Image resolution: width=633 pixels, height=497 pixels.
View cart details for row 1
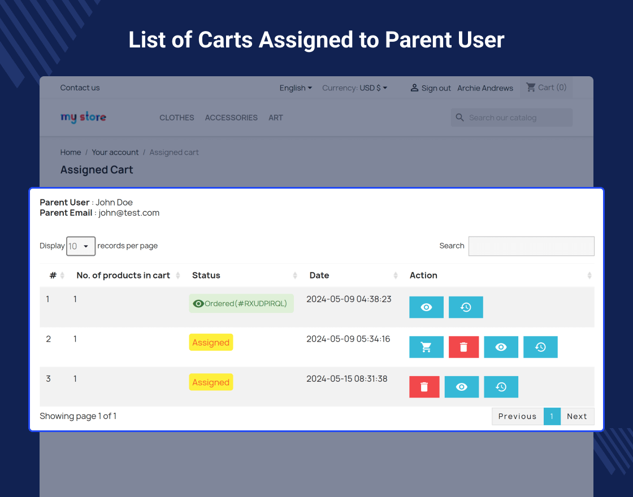coord(426,307)
